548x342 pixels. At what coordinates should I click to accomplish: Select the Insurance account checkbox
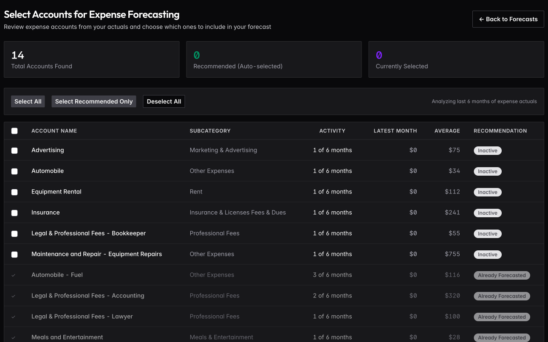[x=14, y=213]
